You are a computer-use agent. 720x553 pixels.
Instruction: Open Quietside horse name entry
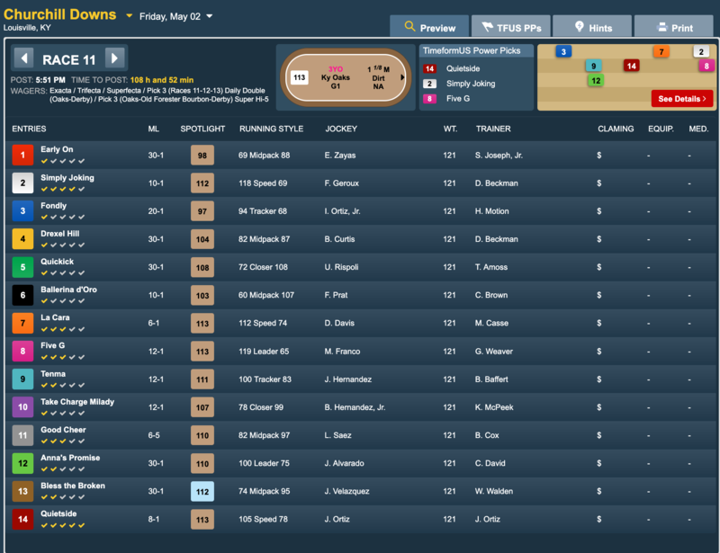click(58, 513)
